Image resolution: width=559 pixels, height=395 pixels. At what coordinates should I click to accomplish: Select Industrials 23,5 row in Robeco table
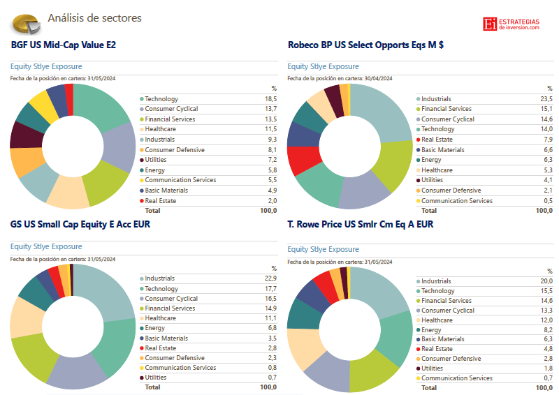point(485,99)
